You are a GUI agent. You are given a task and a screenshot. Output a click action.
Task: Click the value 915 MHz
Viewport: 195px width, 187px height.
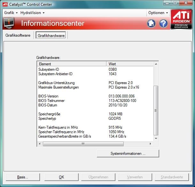(x=115, y=127)
